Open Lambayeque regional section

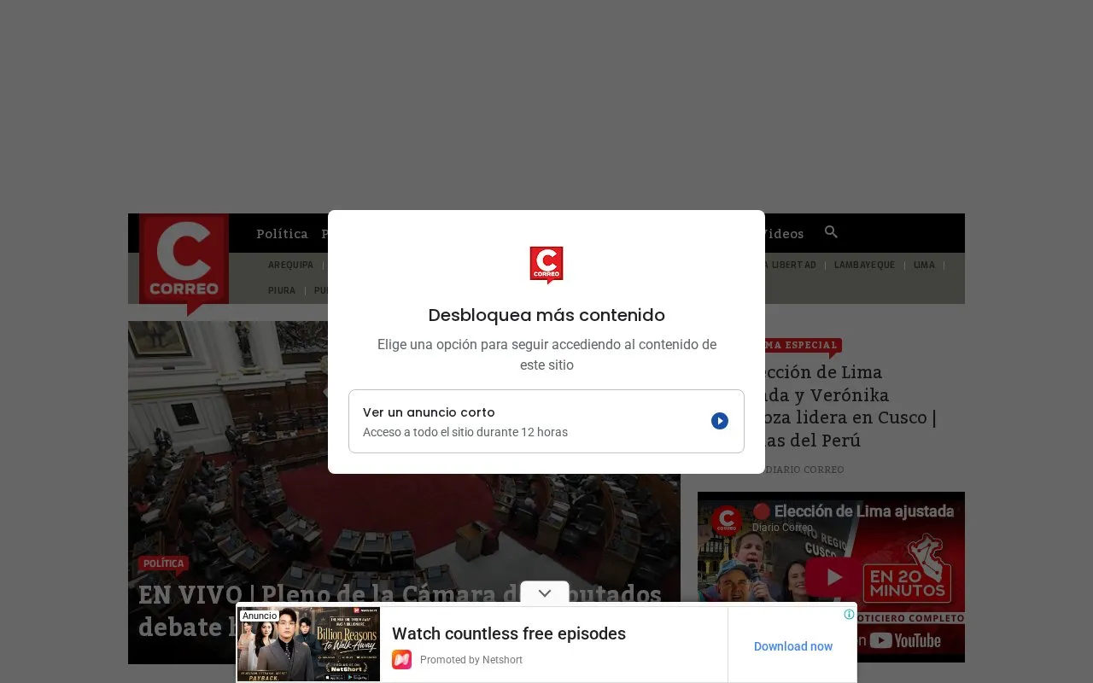click(864, 266)
